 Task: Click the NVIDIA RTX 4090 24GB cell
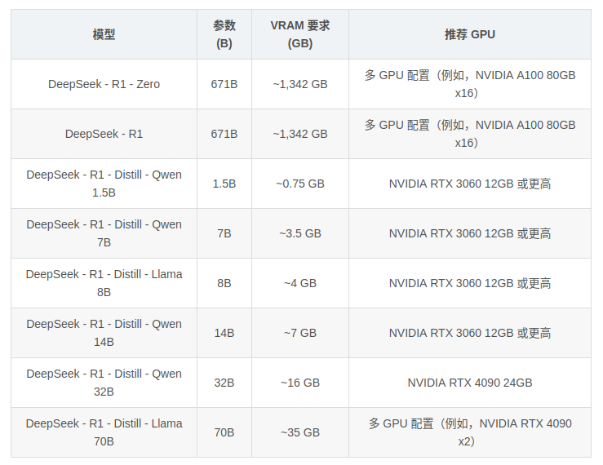point(469,383)
